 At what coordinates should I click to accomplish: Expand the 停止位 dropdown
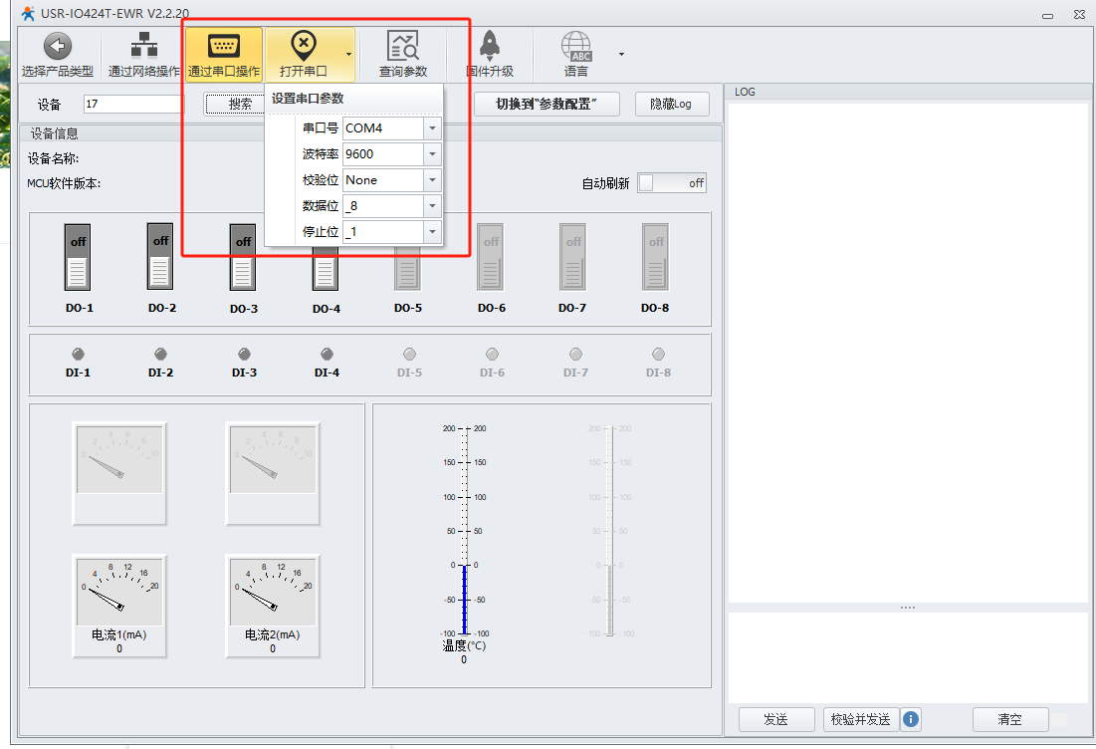(431, 232)
